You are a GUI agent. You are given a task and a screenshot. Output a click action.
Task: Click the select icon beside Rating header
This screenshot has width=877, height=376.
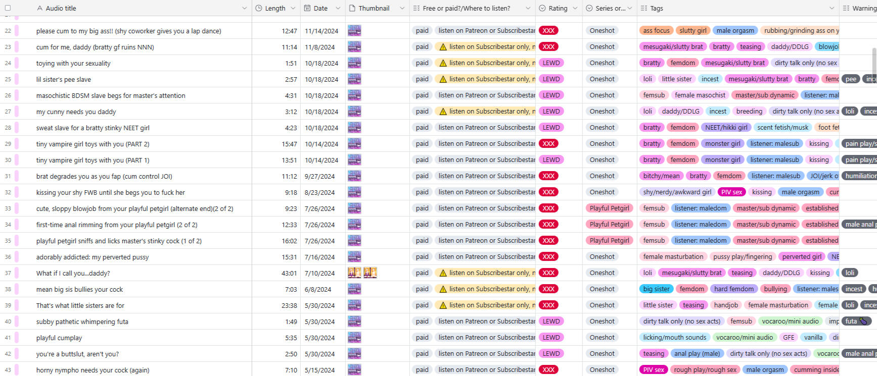pyautogui.click(x=542, y=8)
